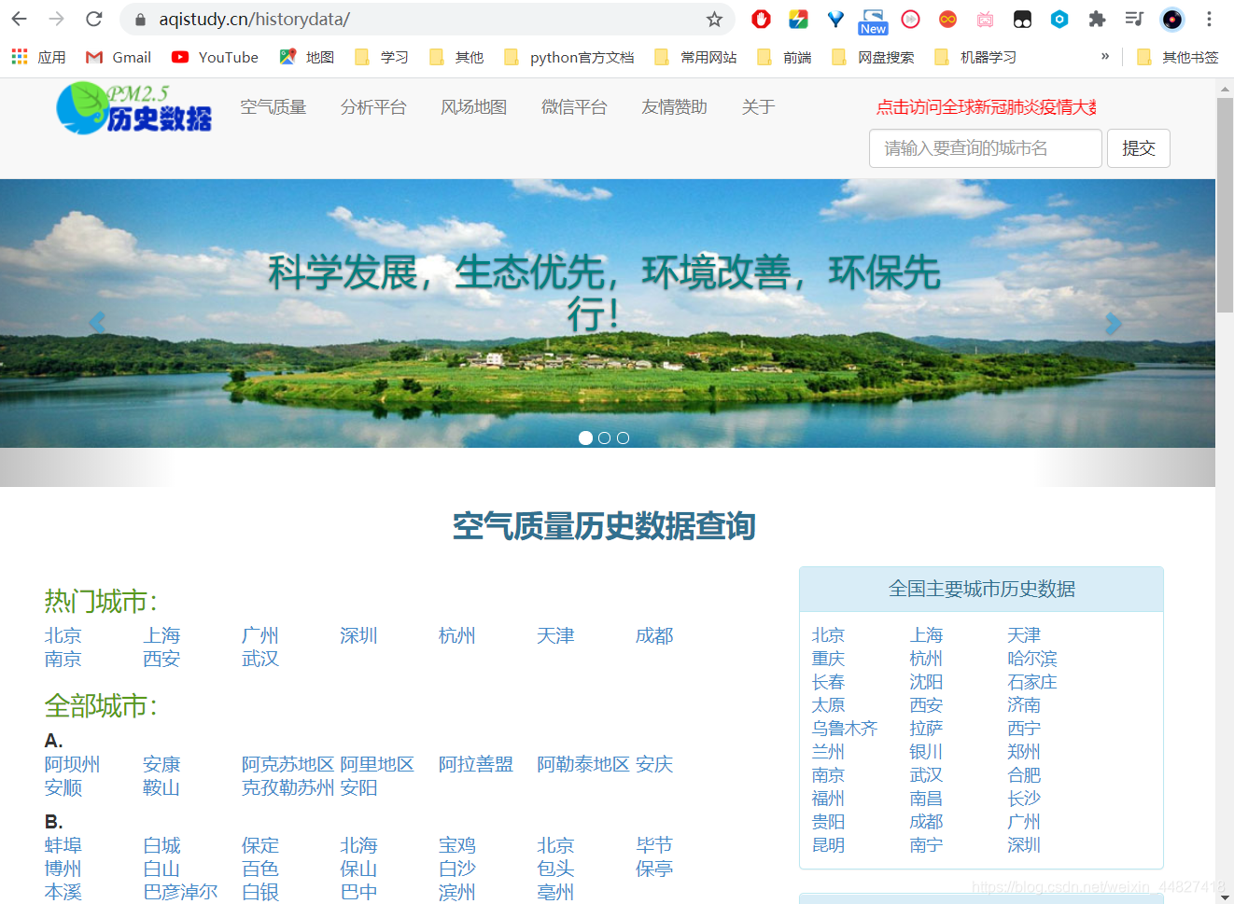Open the 全球新冠肺炎疫情大数据 red link
Viewport: 1234px width, 904px height.
[985, 107]
